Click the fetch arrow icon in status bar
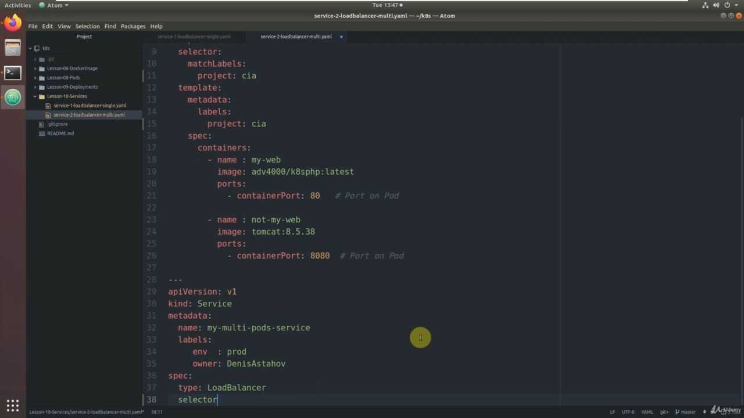 [704, 412]
